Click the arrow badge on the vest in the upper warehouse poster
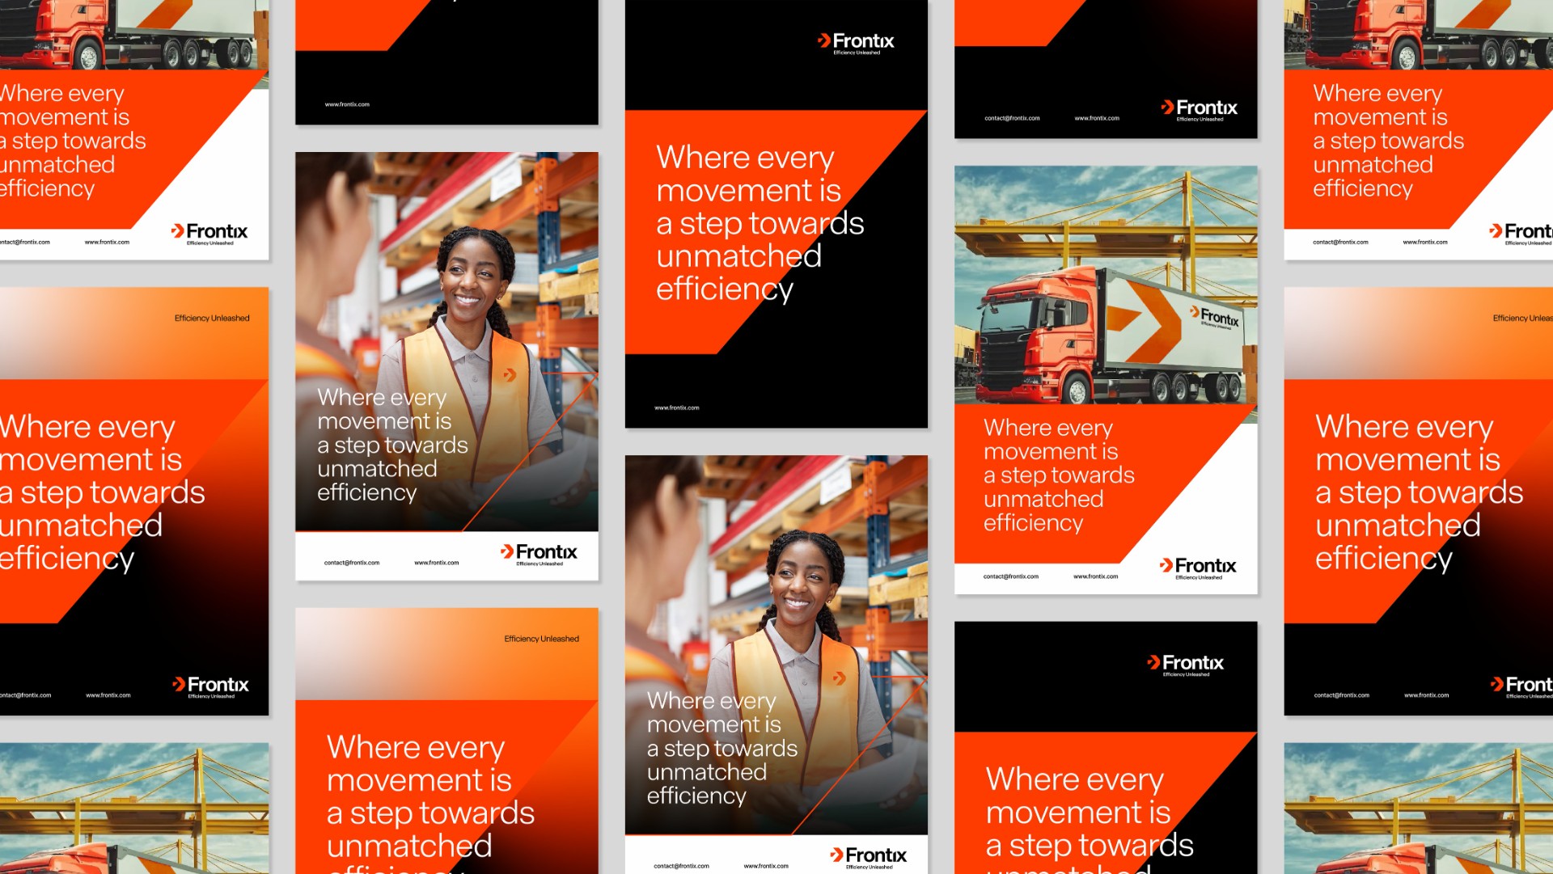 [x=510, y=374]
